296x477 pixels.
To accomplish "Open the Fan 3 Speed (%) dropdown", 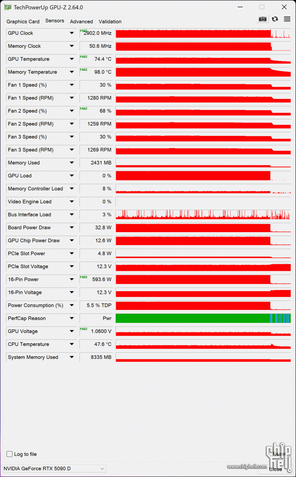I will 72,137.
